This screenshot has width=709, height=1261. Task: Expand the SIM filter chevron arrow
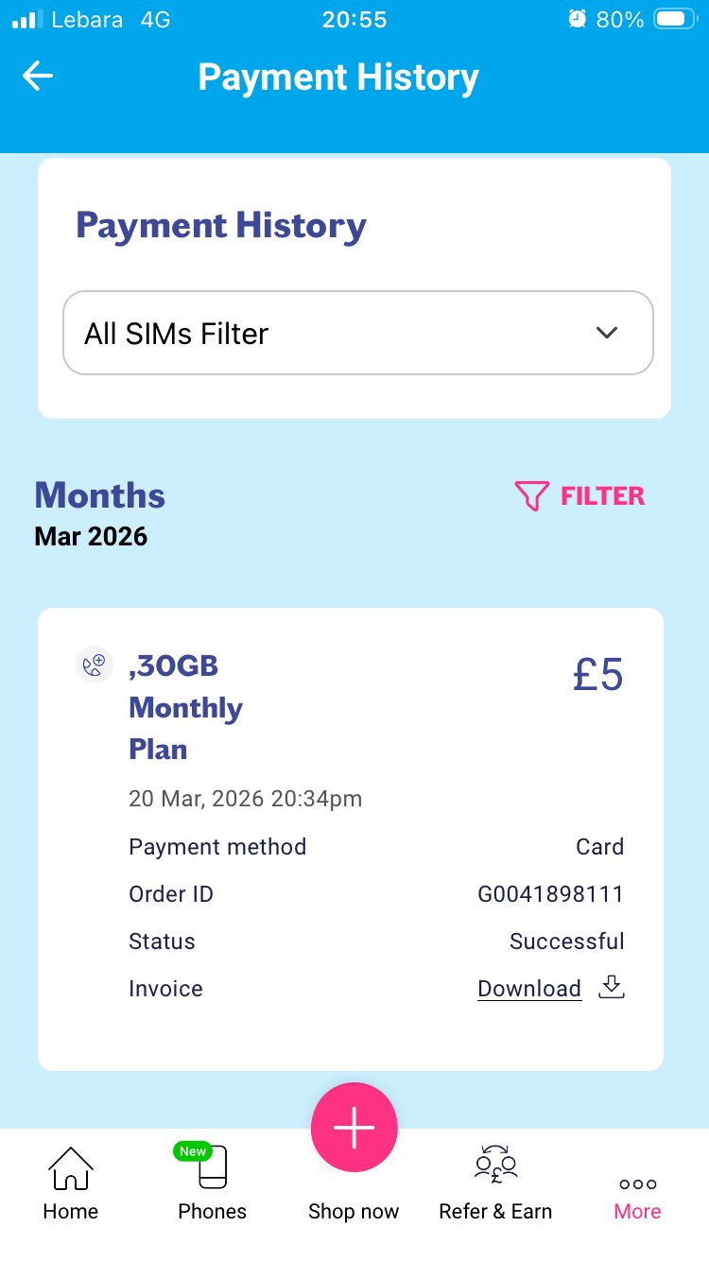(x=607, y=333)
